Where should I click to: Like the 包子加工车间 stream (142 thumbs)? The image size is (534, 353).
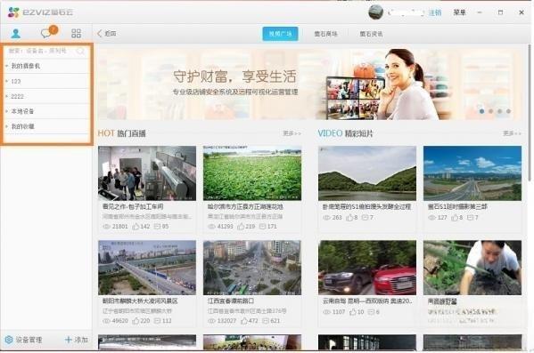coord(136,226)
